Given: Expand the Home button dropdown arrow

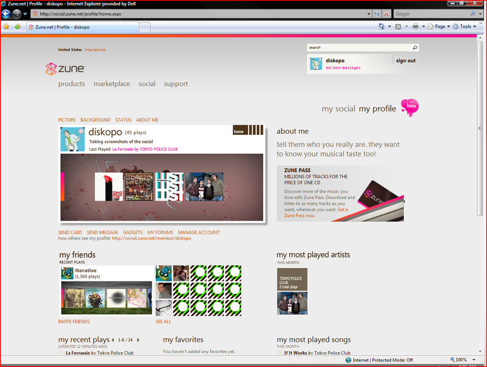Looking at the screenshot, I should tap(390, 27).
